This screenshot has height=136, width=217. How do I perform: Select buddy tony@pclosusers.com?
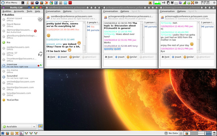point(22,94)
